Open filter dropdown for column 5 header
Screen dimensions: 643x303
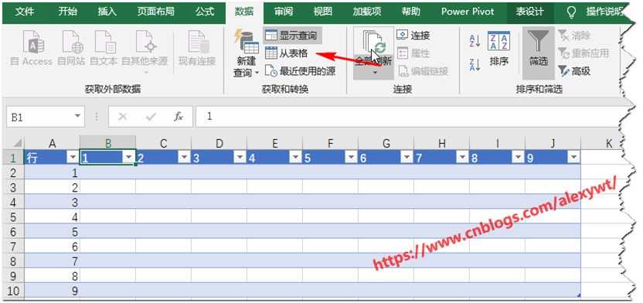tap(351, 158)
